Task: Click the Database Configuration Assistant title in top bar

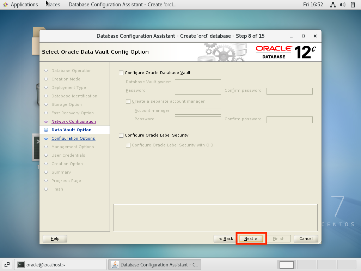Action: point(122,5)
